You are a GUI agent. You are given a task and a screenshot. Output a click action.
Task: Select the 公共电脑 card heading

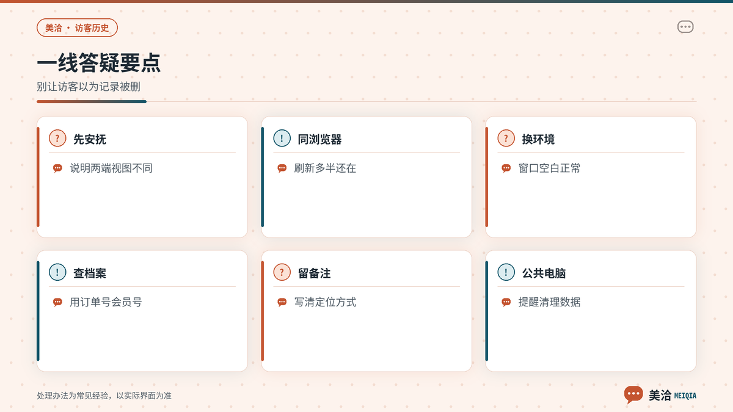pyautogui.click(x=544, y=273)
